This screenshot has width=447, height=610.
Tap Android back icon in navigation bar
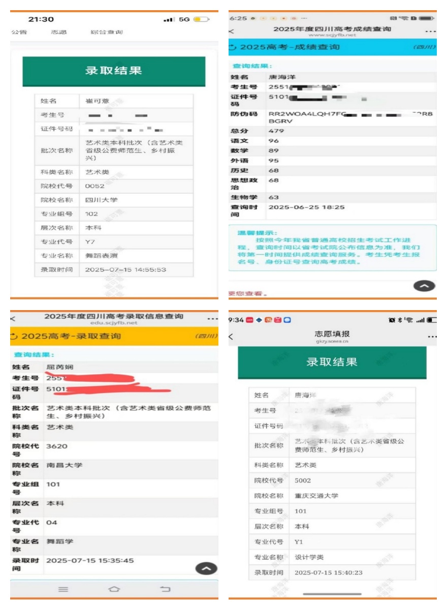click(x=165, y=589)
